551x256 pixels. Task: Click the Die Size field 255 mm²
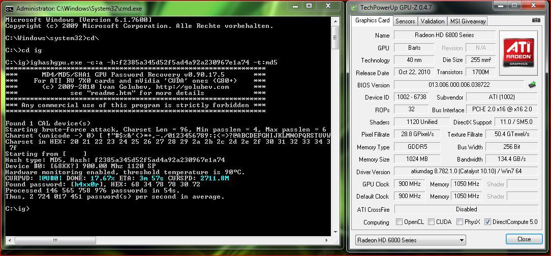(481, 60)
